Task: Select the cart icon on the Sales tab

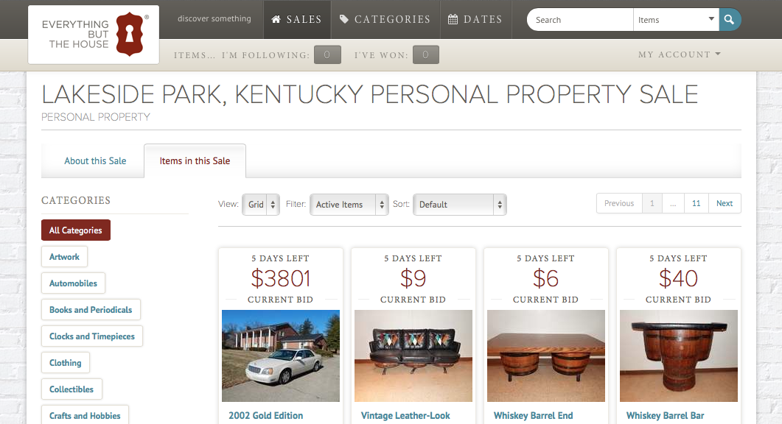Action: [275, 19]
